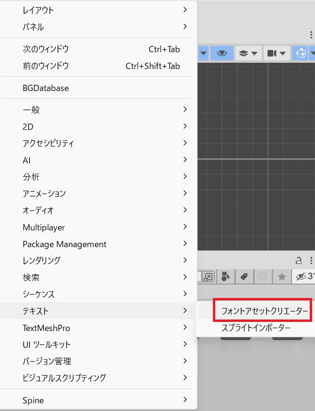Choose 前のウィンドウ menu entry
Screen dimensions: 315x411
[x=97, y=66]
